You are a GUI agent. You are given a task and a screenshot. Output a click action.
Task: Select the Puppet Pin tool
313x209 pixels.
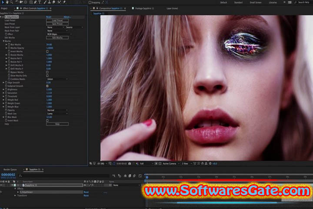pos(64,2)
